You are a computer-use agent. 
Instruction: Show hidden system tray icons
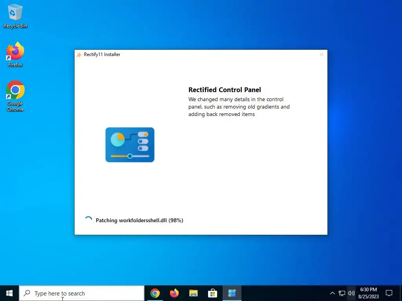click(332, 293)
